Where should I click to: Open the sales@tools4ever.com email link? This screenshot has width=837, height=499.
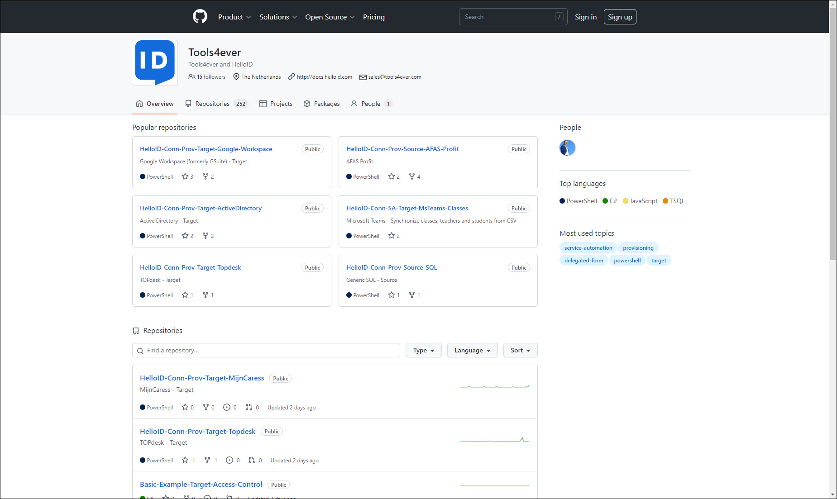[x=395, y=77]
